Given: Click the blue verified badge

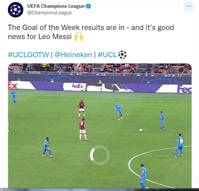Looking at the screenshot, I should point(88,6).
